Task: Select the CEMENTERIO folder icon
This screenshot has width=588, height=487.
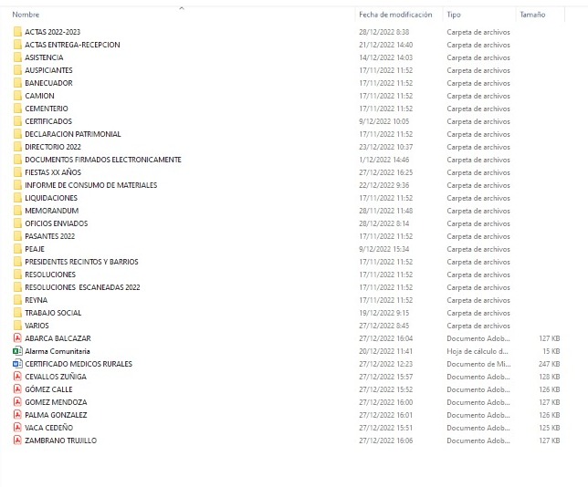Action: coord(17,109)
